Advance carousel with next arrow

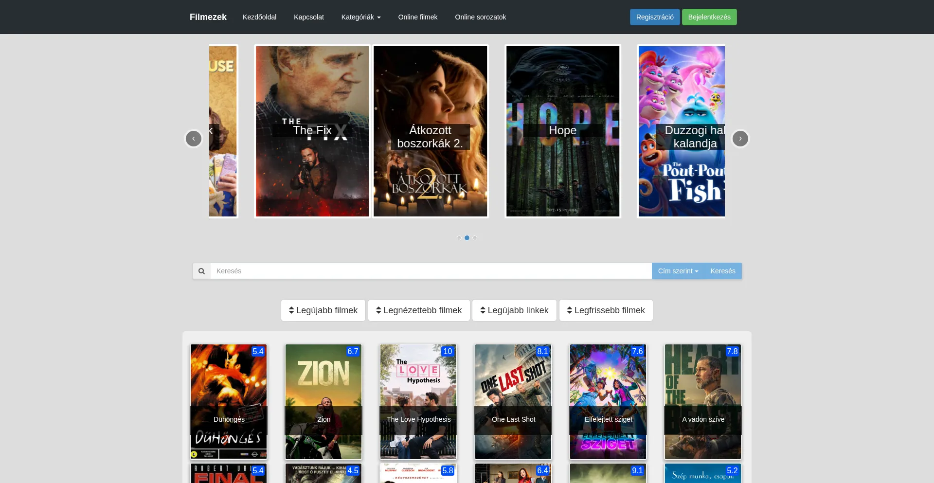(740, 139)
